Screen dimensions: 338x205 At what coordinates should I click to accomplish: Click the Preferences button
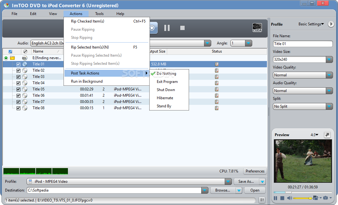255,171
